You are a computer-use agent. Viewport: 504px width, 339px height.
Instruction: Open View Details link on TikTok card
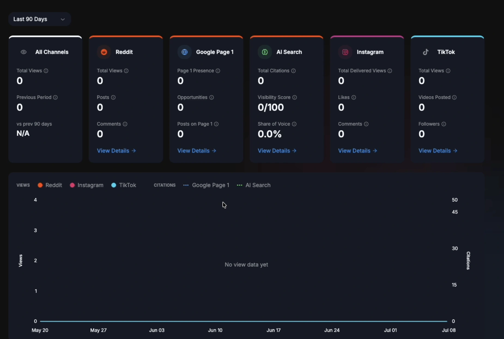438,151
